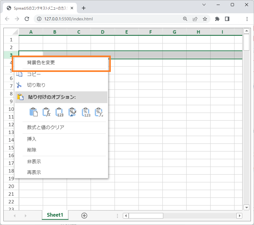This screenshot has width=254, height=225.
Task: Open browser extensions puzzle icon
Action: (x=217, y=19)
